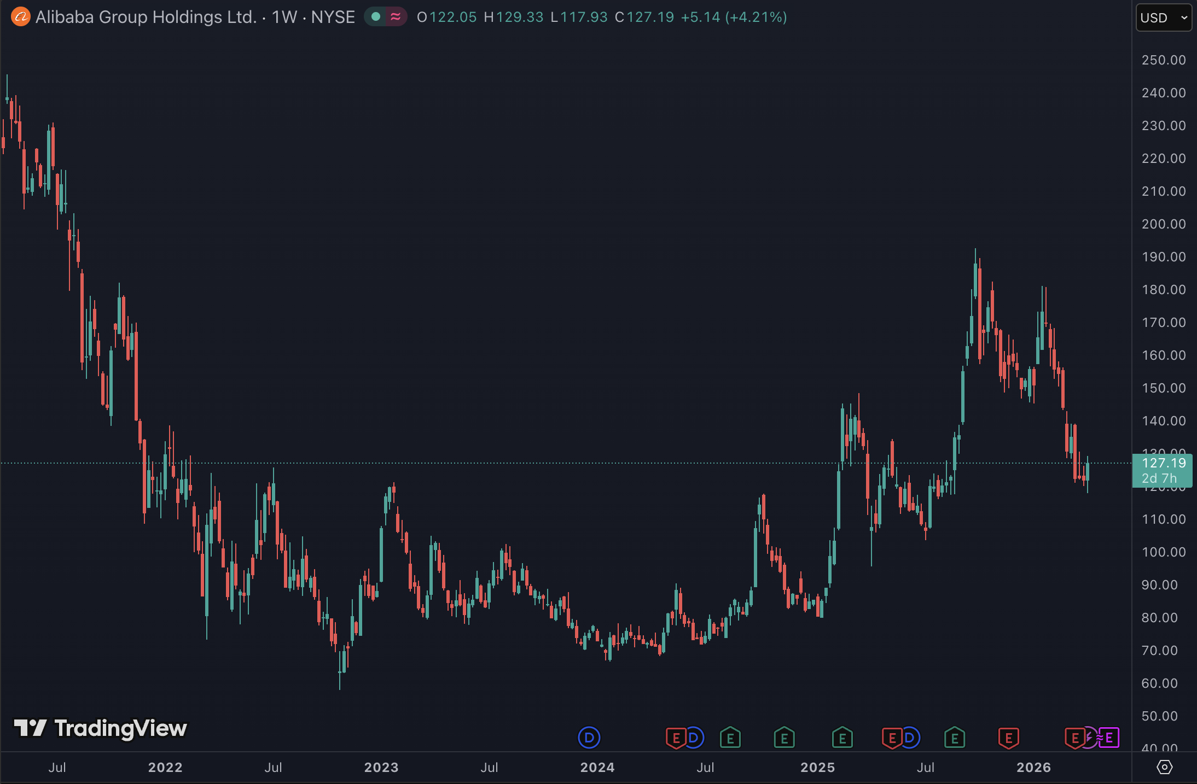
Task: Open the USD currency dropdown
Action: [1164, 17]
